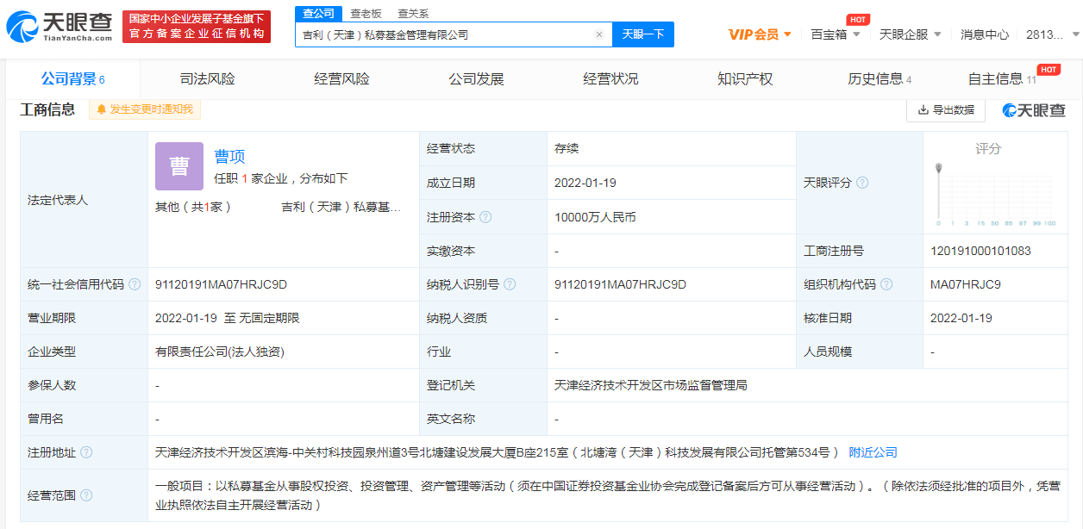Click the organization code MA07HRJC9
The image size is (1083, 529).
tap(966, 284)
